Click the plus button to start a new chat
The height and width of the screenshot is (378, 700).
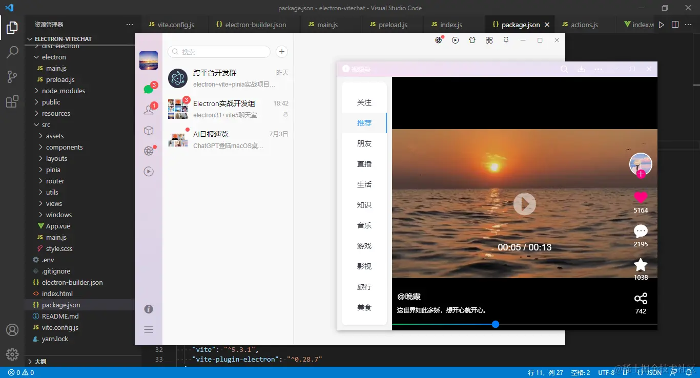[x=282, y=52]
